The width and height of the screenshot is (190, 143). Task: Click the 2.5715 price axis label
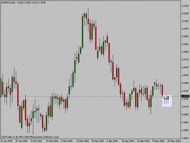185,59
